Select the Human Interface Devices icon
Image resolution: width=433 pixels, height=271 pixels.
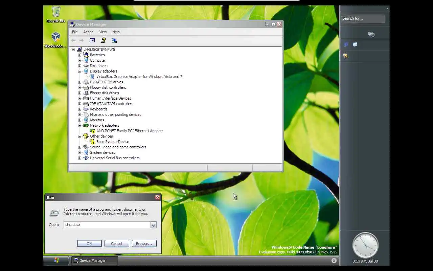click(x=86, y=98)
